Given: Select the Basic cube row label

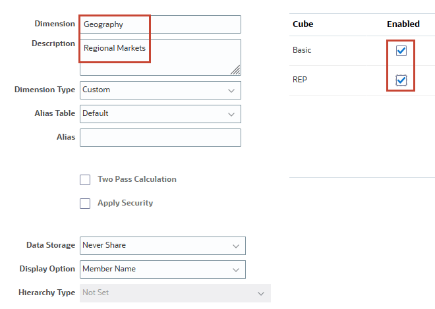Looking at the screenshot, I should point(302,50).
